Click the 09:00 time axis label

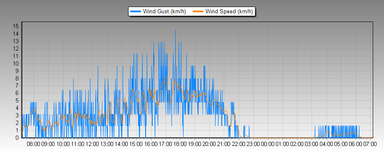[x=48, y=144]
